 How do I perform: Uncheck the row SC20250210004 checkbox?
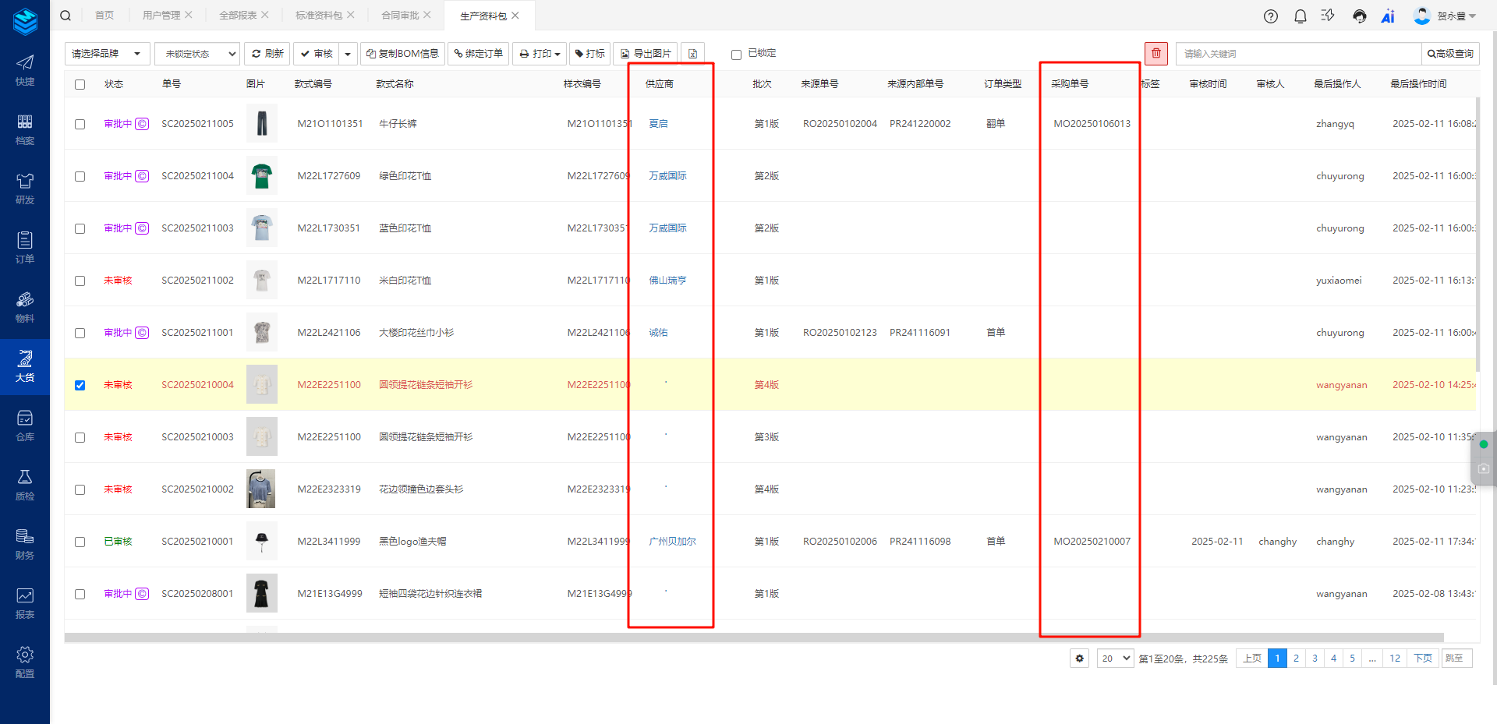(x=80, y=384)
